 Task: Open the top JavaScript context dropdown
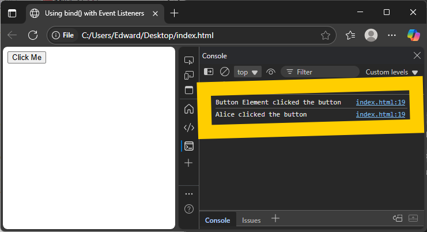click(x=248, y=72)
